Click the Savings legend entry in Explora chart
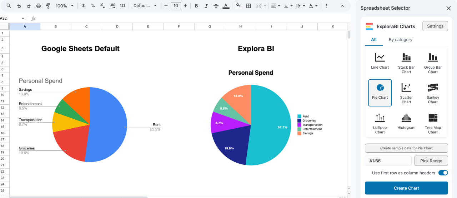This screenshot has width=457, height=198. [305, 133]
